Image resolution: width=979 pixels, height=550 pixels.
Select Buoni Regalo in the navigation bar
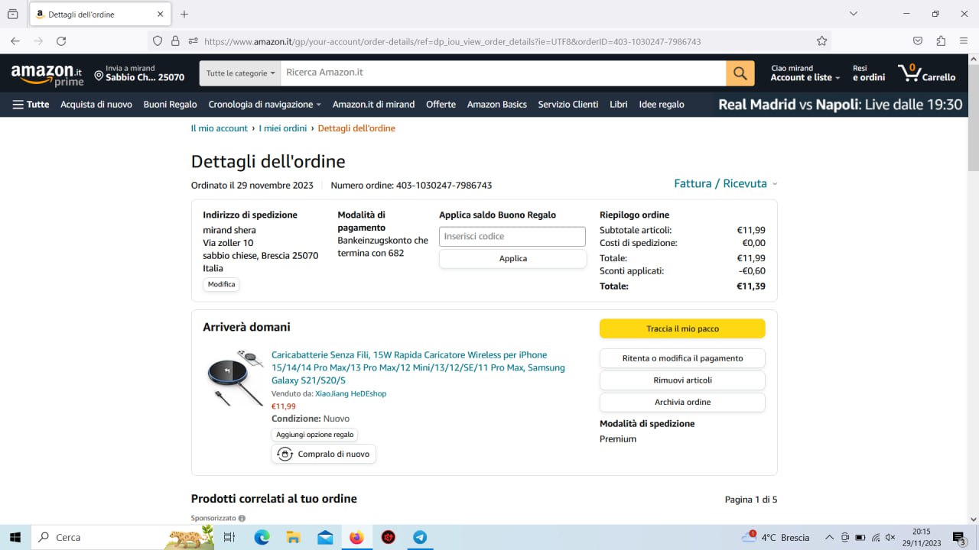(x=170, y=105)
